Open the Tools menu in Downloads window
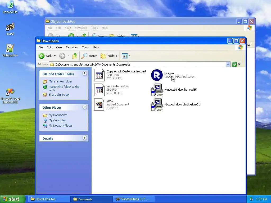The height and width of the screenshot is (203, 271). click(x=85, y=47)
